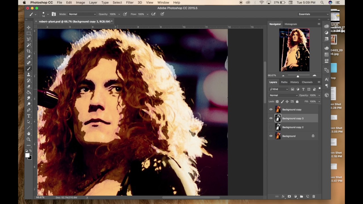Toggle lock position
363x204 pixels.
[287, 101]
